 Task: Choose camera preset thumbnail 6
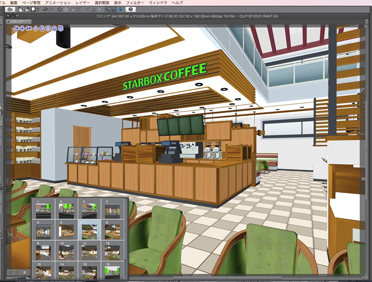tap(67, 230)
